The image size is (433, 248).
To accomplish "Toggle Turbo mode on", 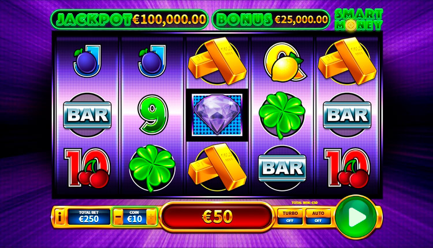I will pos(290,217).
